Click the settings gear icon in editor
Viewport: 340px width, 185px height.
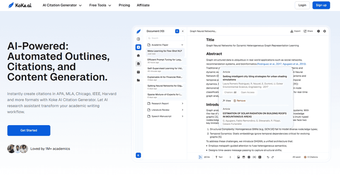click(325, 31)
